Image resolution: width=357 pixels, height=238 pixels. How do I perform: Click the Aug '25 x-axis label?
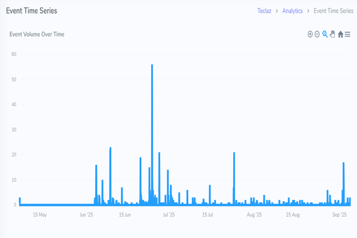tap(254, 215)
